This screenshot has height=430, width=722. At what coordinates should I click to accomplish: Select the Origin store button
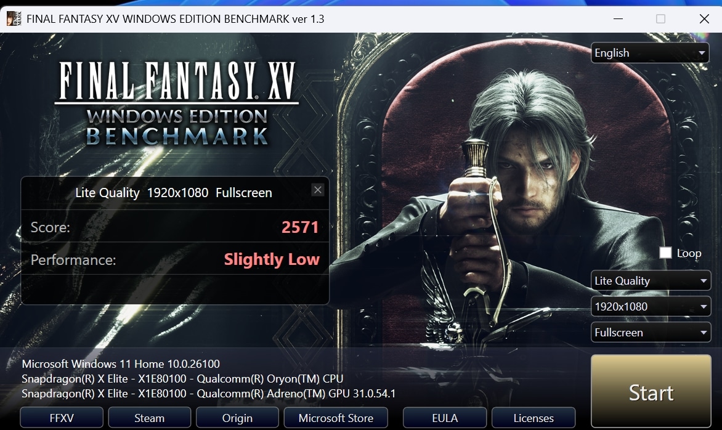237,418
